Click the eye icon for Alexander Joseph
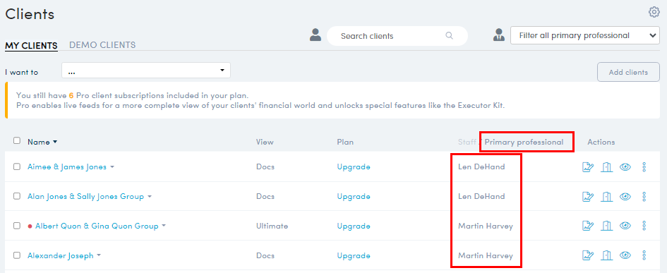Image resolution: width=667 pixels, height=273 pixels. pos(625,255)
